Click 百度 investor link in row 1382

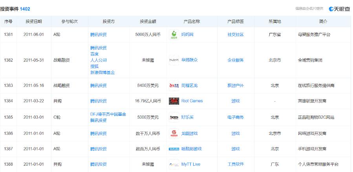click(x=94, y=54)
